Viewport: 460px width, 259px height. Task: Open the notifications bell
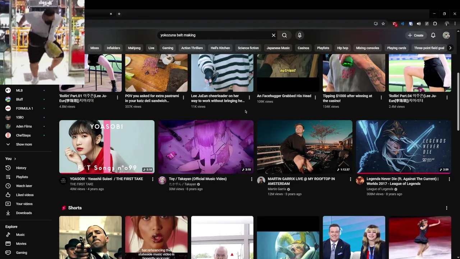tap(433, 35)
